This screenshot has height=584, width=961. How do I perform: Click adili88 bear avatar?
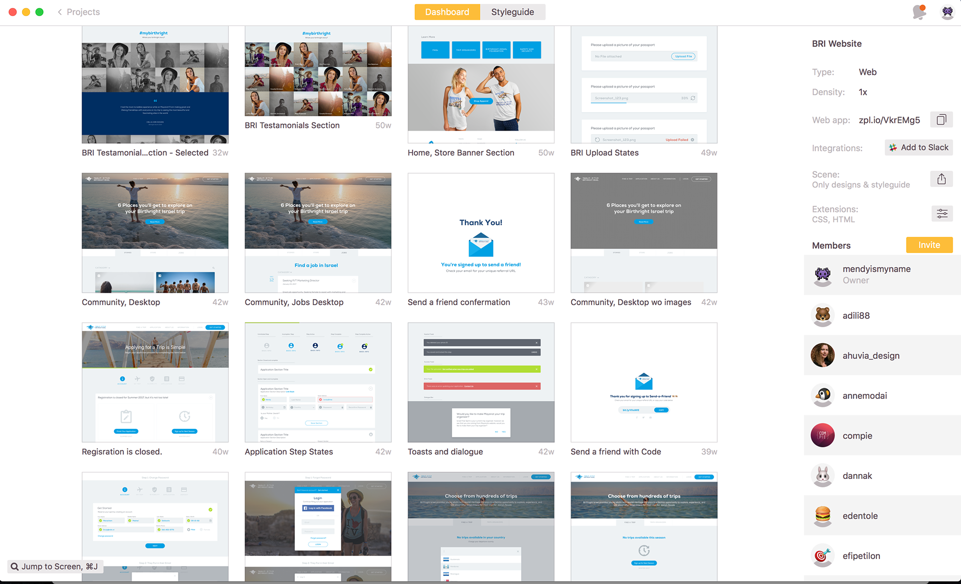coord(822,315)
